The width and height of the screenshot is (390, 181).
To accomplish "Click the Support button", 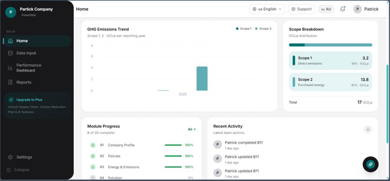I will [x=301, y=9].
